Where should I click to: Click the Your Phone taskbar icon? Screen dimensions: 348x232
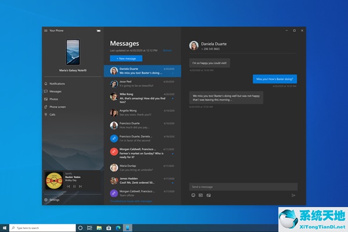coord(128,228)
